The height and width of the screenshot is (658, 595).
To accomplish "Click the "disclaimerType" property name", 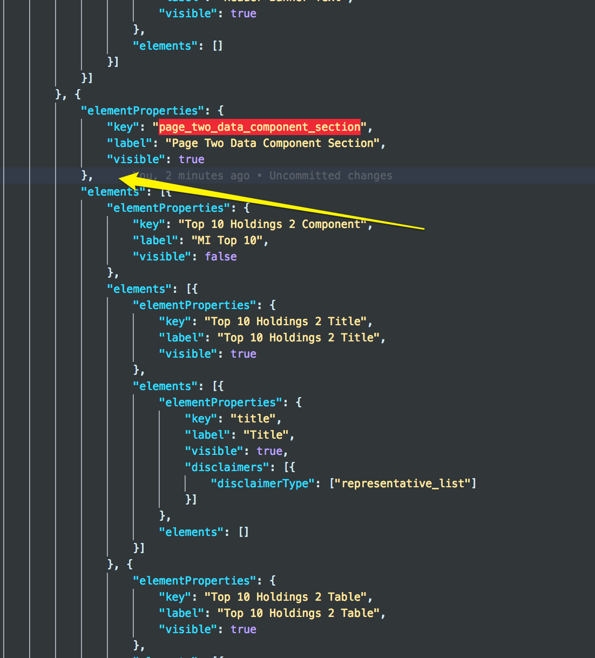I will [x=263, y=484].
